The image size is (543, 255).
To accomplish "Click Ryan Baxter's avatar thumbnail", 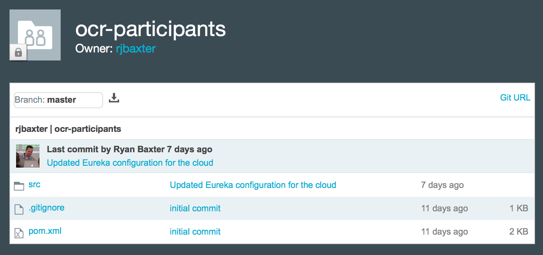I will pyautogui.click(x=28, y=156).
